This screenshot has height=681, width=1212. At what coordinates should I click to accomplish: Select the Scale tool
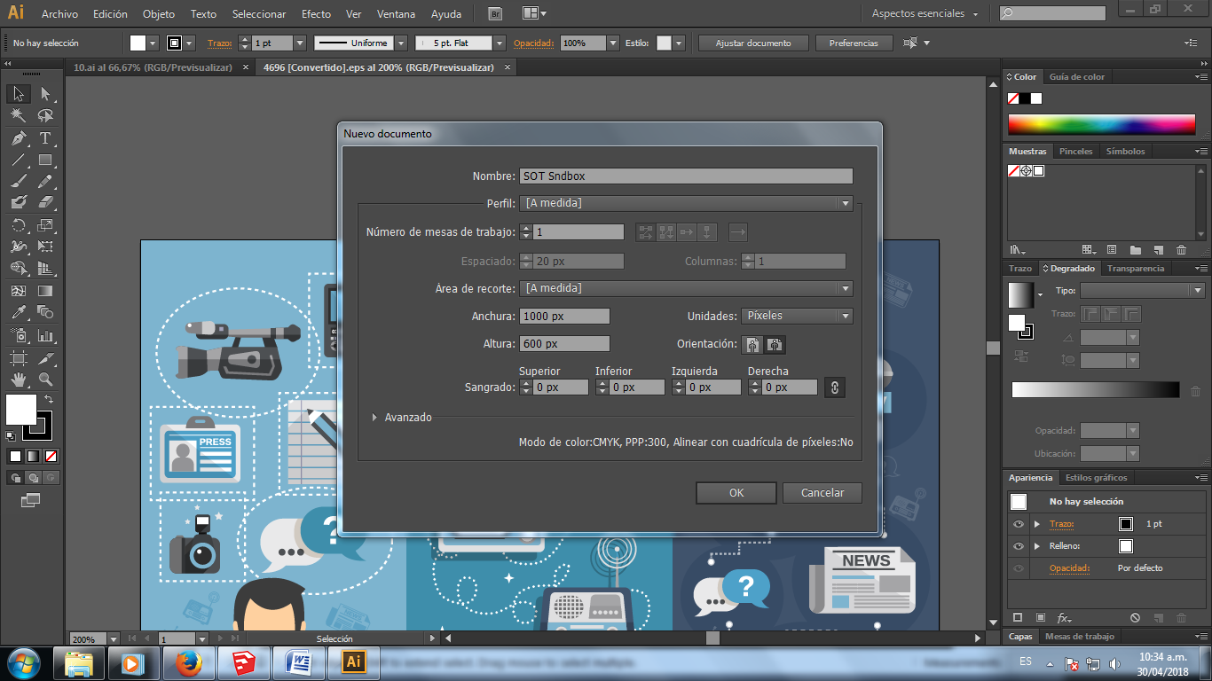click(45, 225)
